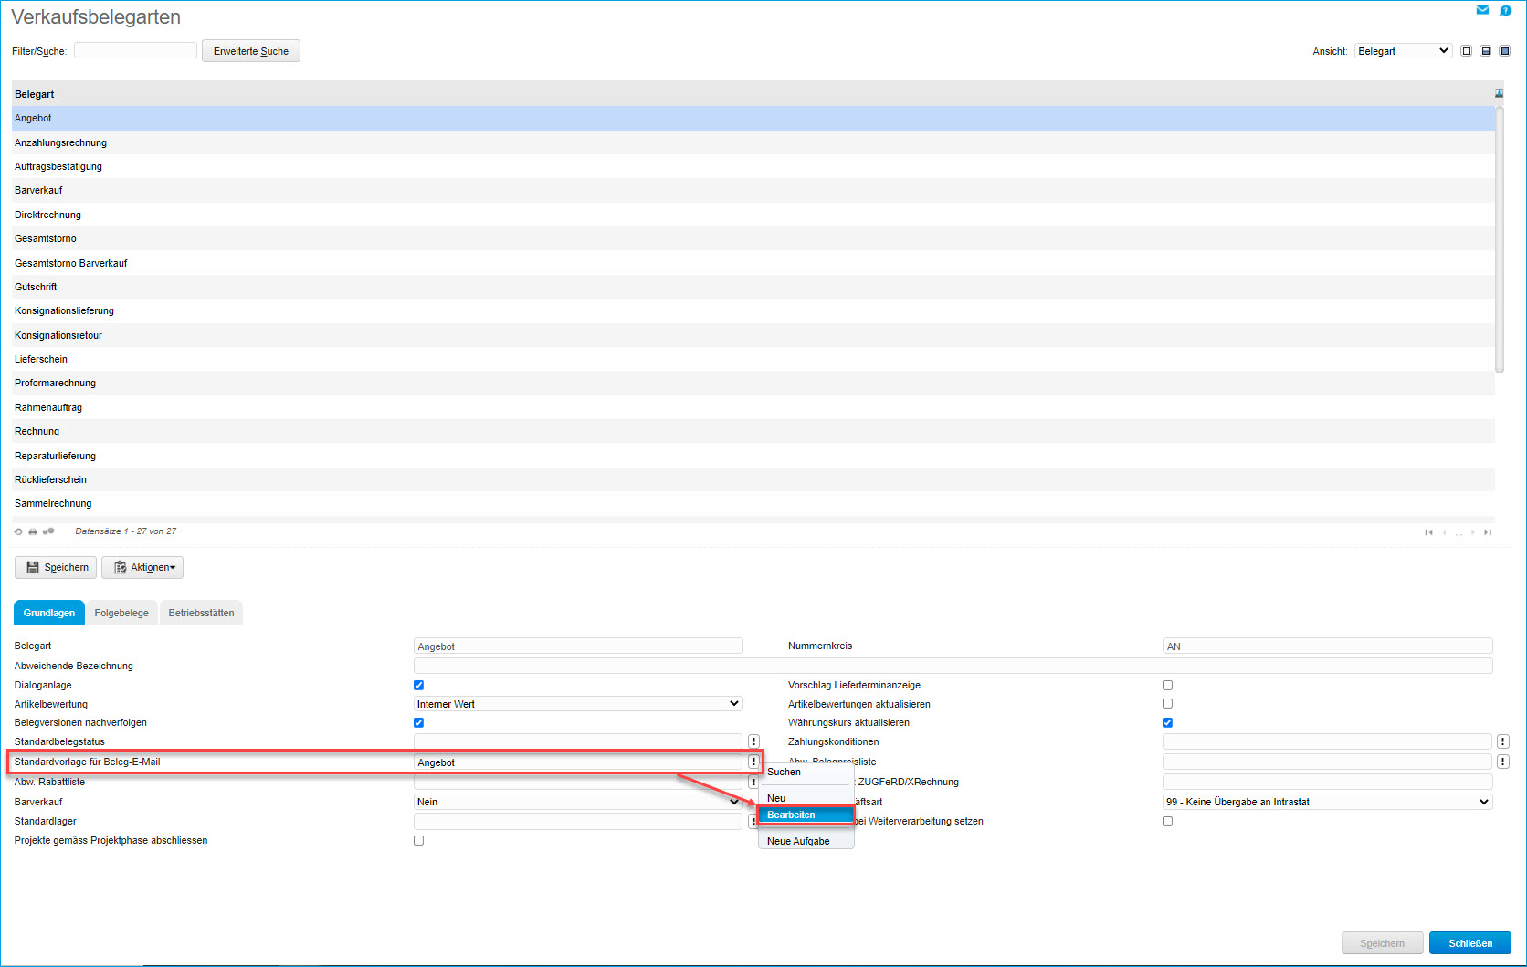Open the help speech-bubble icon
The height and width of the screenshot is (967, 1527).
pyautogui.click(x=1506, y=10)
